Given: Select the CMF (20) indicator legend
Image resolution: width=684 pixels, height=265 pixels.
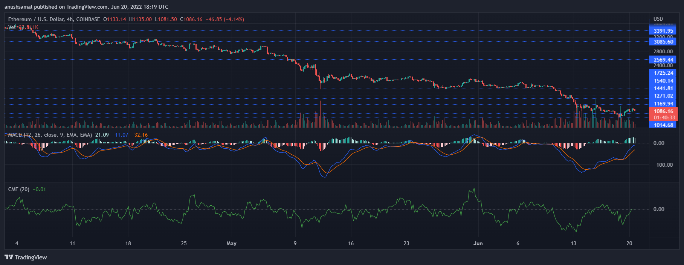Looking at the screenshot, I should tap(19, 189).
